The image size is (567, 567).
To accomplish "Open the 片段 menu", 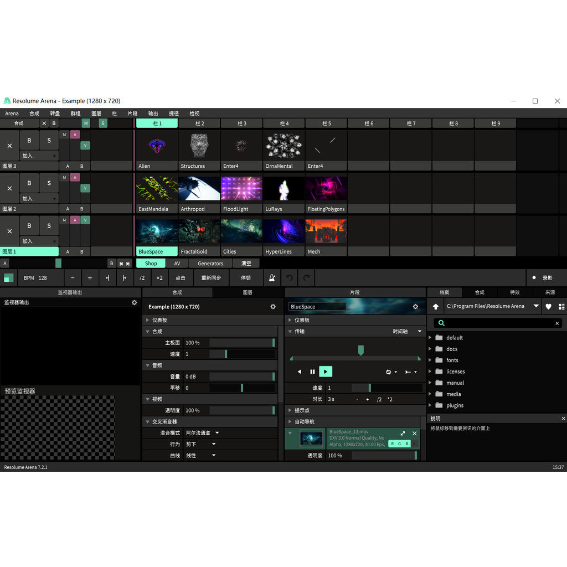I will coord(132,113).
